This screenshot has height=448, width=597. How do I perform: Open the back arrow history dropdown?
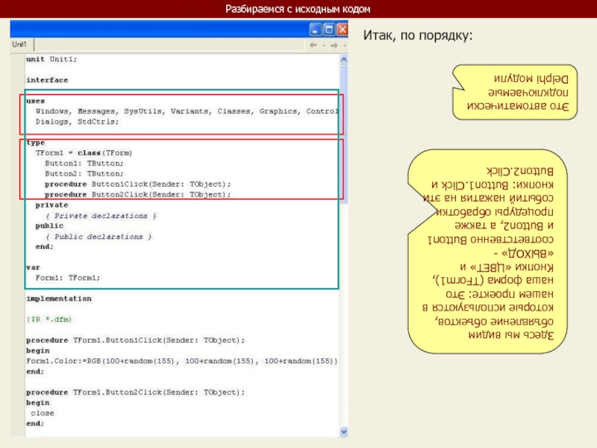coord(324,46)
